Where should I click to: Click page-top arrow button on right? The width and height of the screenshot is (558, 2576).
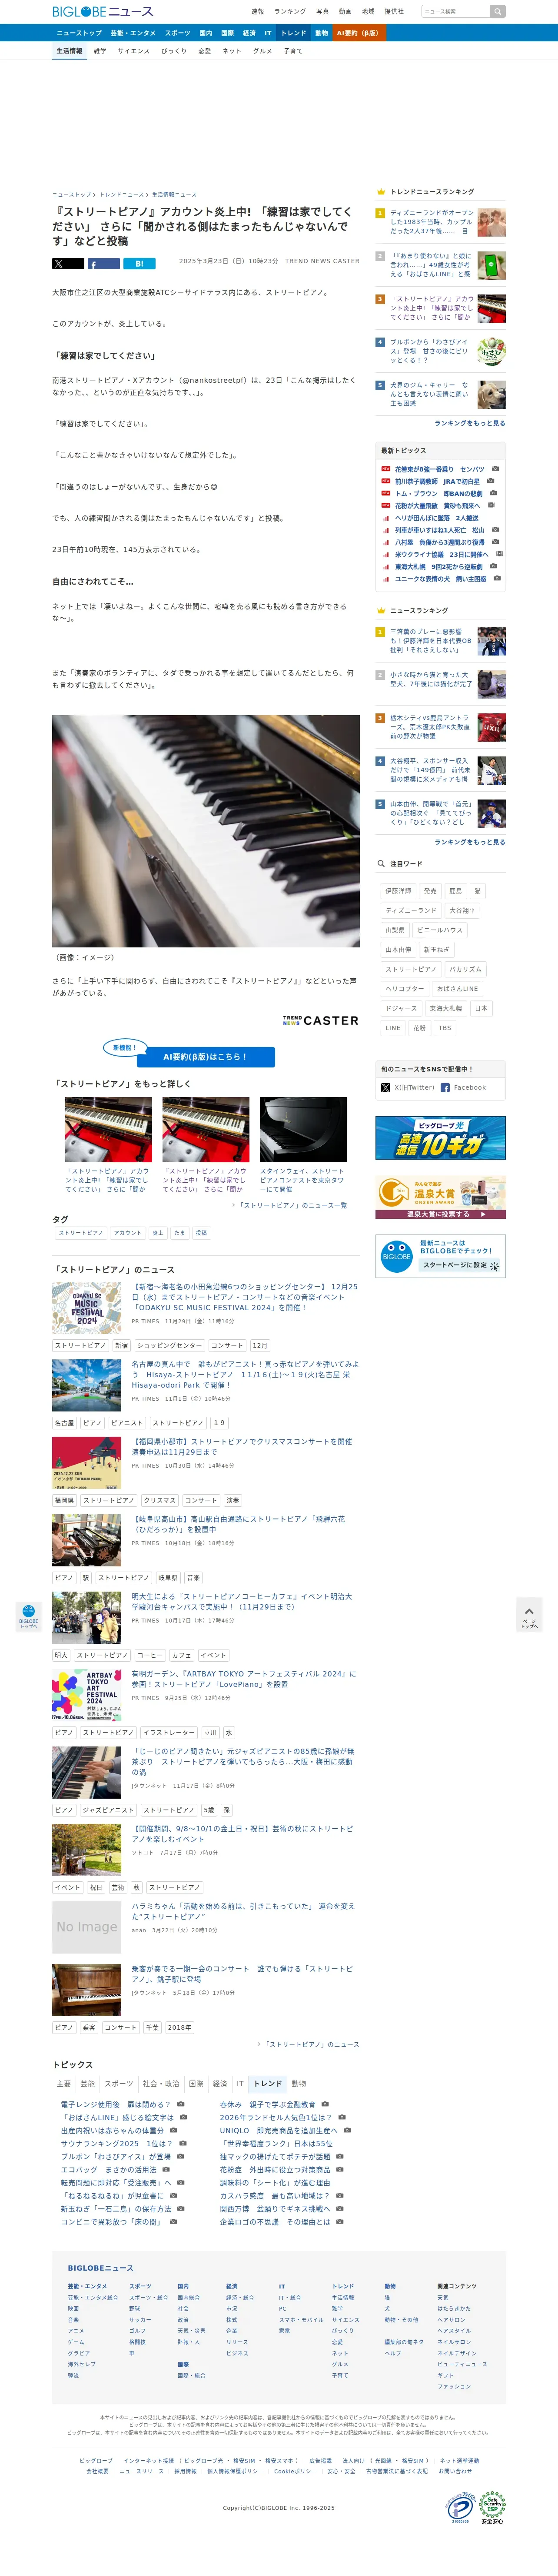pos(529,1615)
